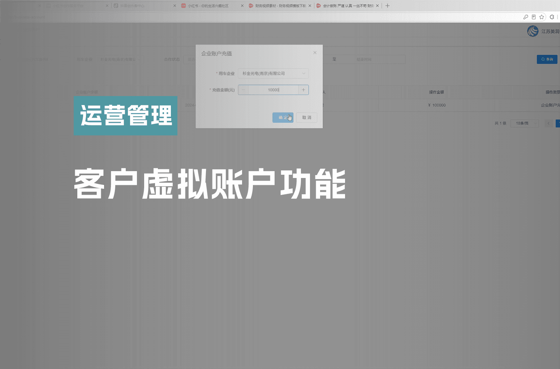Close the 抖音创作者中心 tab
Screen dimensions: 560x369
[x=175, y=6]
